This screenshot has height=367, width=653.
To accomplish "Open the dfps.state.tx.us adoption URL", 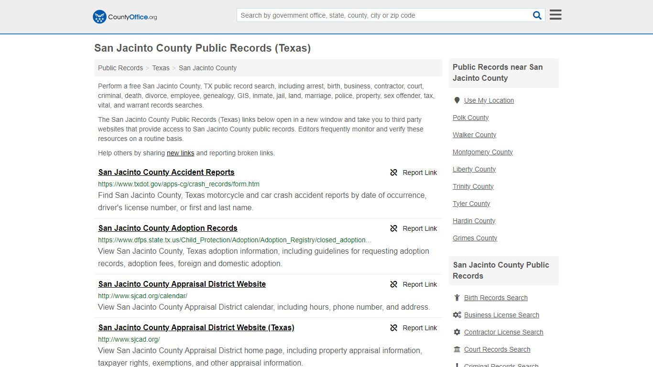I will [x=235, y=240].
